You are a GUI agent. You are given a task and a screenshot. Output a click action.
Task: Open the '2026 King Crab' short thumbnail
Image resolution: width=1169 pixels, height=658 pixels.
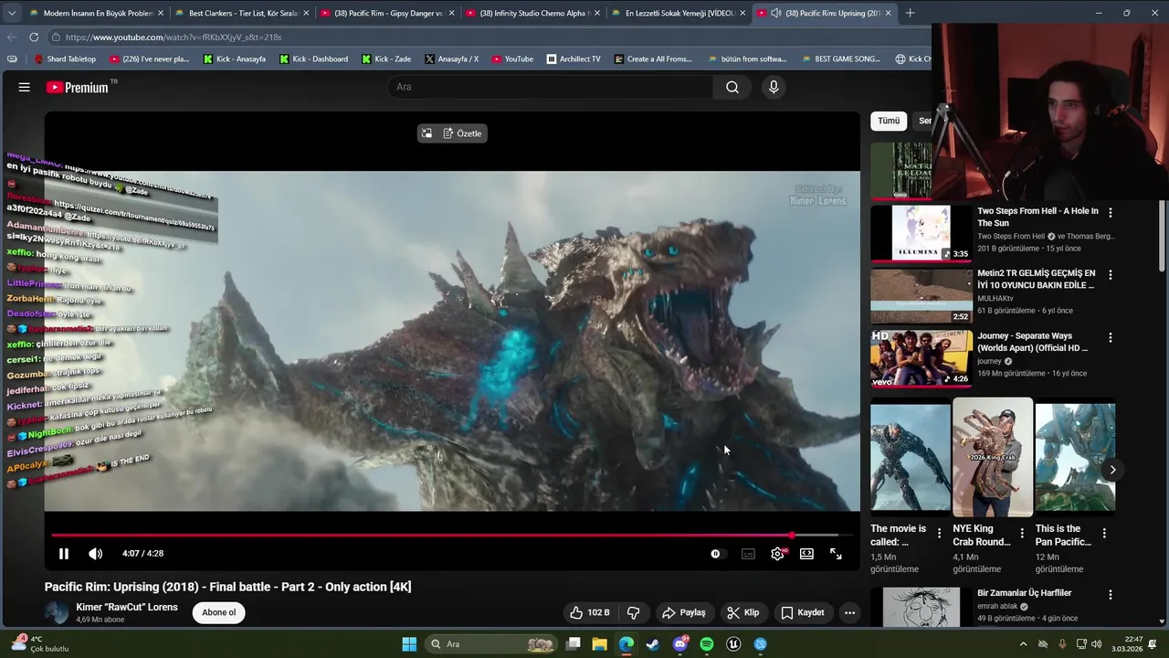993,457
